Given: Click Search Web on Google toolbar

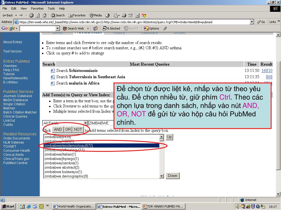Looking at the screenshot, I should pyautogui.click(x=74, y=28).
